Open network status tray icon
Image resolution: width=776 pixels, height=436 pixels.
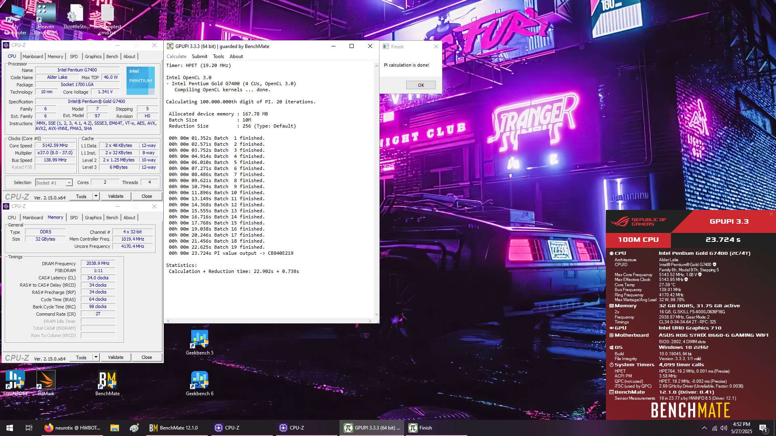(x=715, y=428)
